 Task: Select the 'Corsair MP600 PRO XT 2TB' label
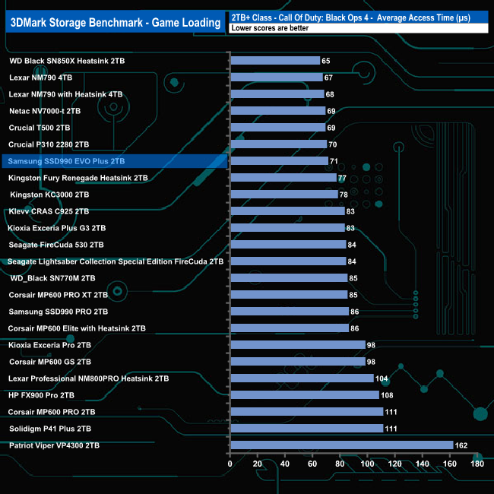(59, 295)
